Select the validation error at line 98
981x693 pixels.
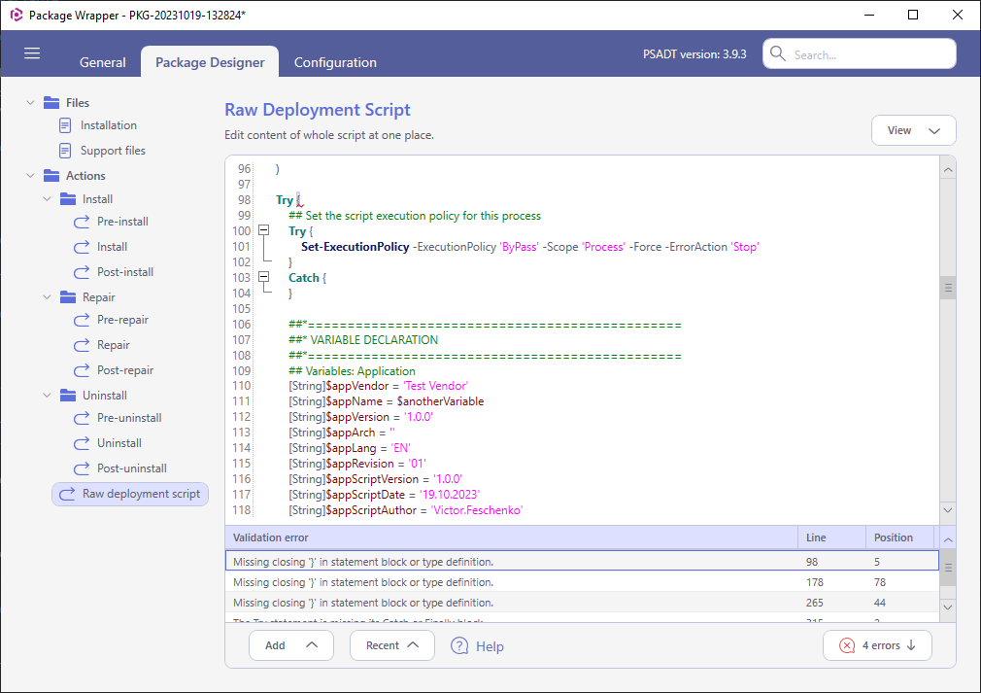(582, 561)
